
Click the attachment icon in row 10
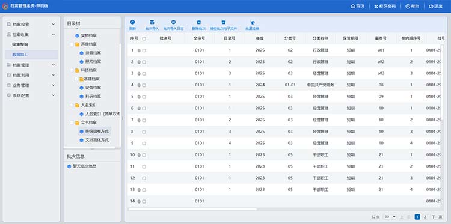coord(139,155)
